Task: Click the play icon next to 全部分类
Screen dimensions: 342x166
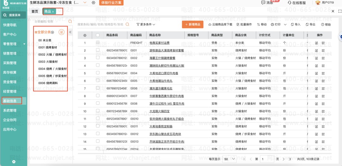Action: coord(53,32)
